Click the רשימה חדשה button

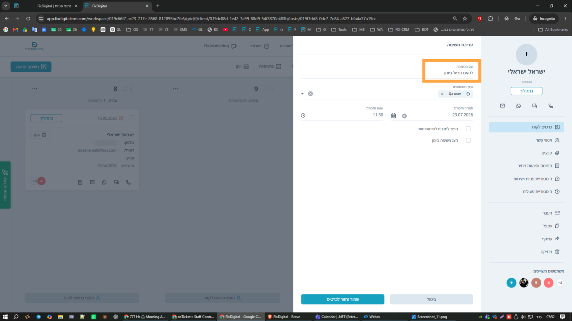(x=31, y=67)
